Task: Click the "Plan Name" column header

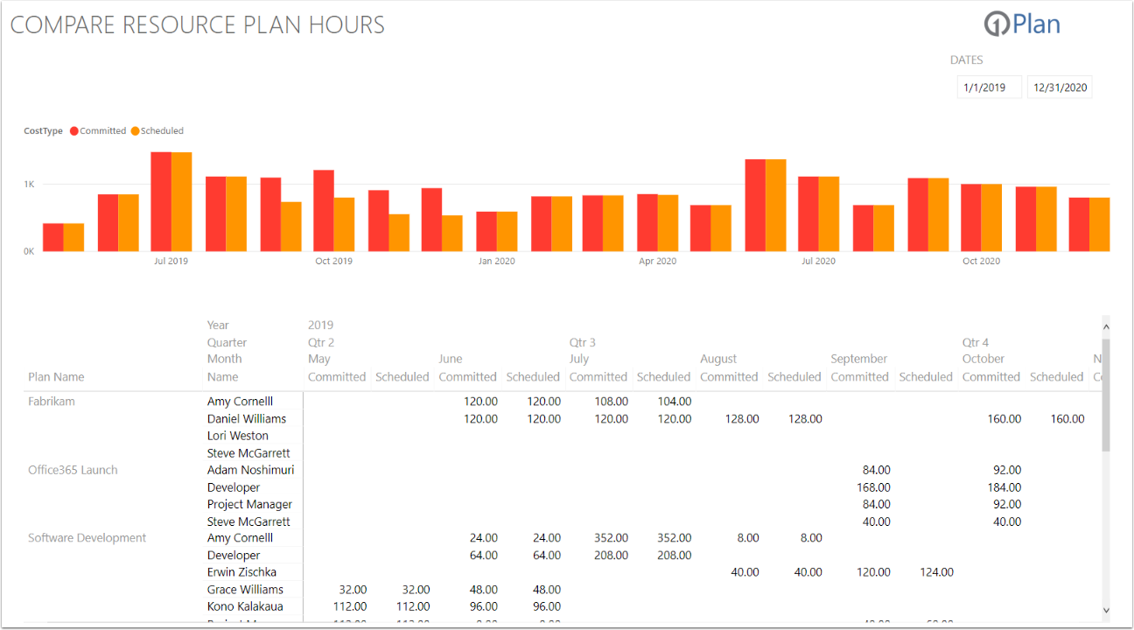Action: pos(56,377)
